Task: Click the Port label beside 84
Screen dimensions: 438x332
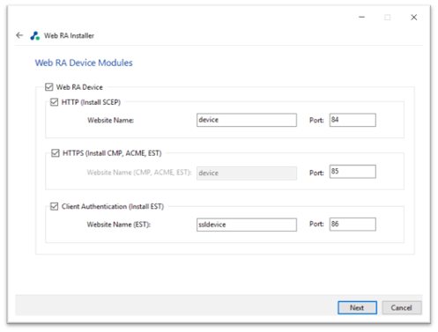Action: pyautogui.click(x=316, y=121)
